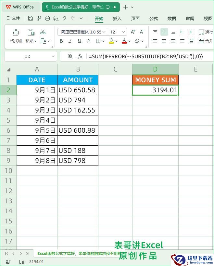Open Print Preview icon
Viewport: 214px width, 266px height.
pyautogui.click(x=56, y=18)
